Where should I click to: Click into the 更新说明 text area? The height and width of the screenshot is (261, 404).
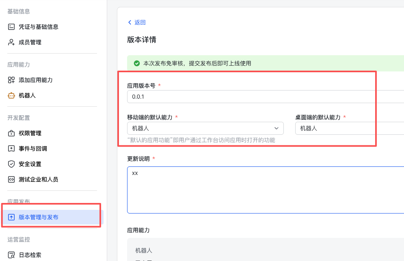pyautogui.click(x=264, y=190)
